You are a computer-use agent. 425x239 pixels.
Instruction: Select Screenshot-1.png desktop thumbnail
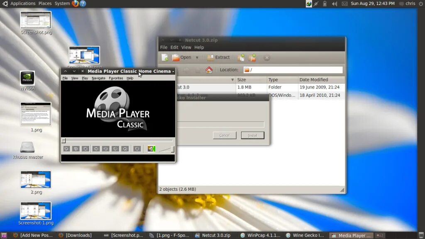pyautogui.click(x=36, y=211)
